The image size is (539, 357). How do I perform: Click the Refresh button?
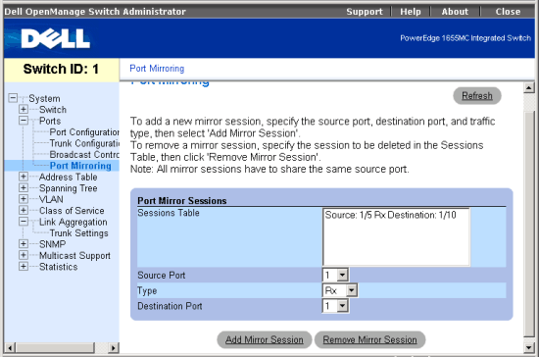coord(477,95)
